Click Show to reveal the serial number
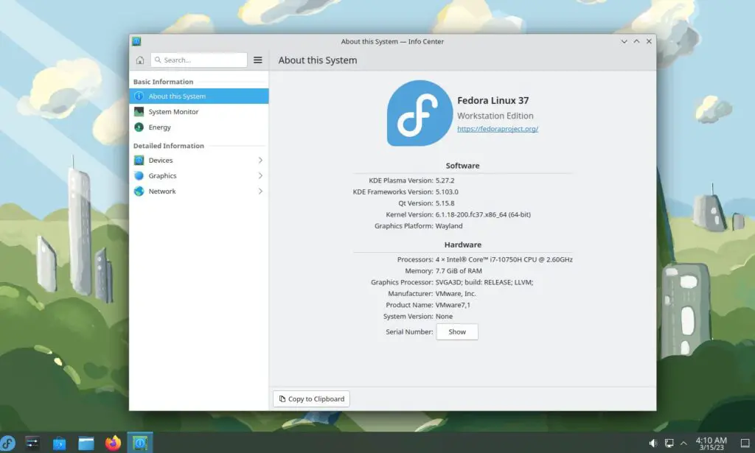The height and width of the screenshot is (453, 755). click(x=457, y=331)
